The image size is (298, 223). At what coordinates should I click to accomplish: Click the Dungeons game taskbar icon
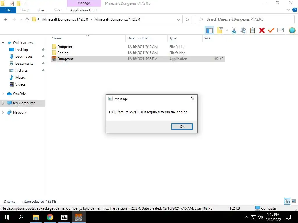coord(79,217)
